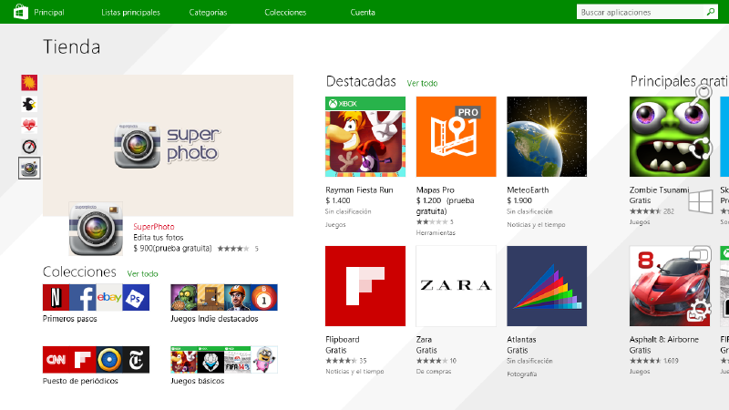Click the Atlantas title text
This screenshot has width=729, height=410.
coord(521,339)
